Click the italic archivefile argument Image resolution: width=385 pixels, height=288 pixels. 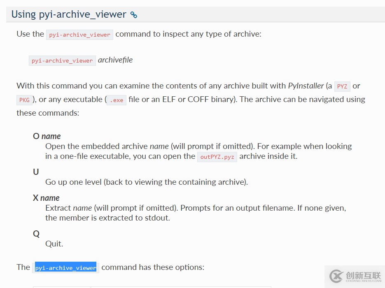[x=115, y=60]
